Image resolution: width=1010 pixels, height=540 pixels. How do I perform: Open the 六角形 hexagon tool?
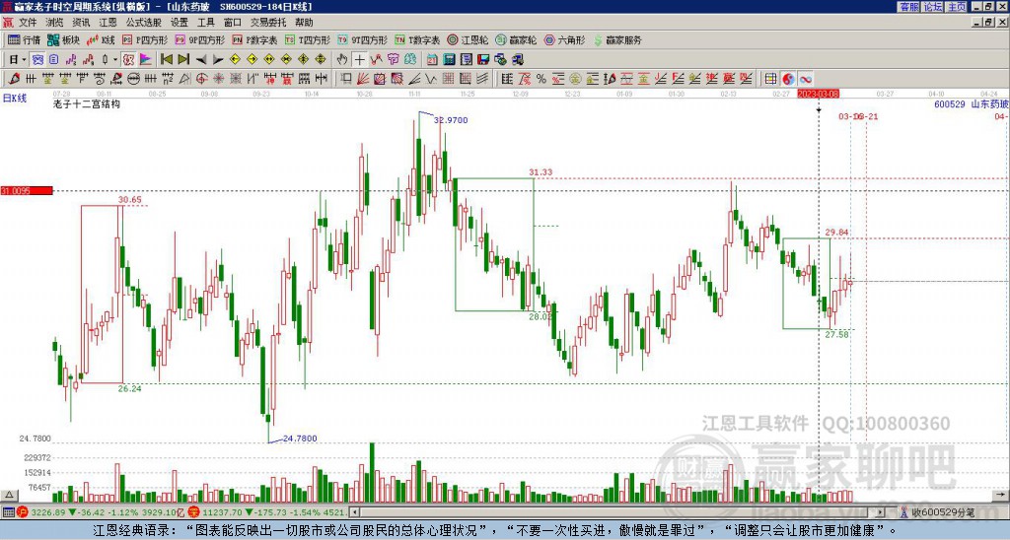(x=564, y=39)
